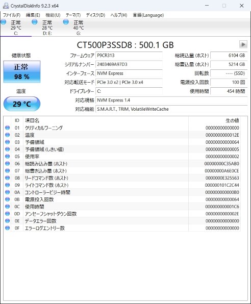The image size is (251, 304).
Task: Select the アンセーフシャットダウン回数 attribute name
Action: pos(51,214)
